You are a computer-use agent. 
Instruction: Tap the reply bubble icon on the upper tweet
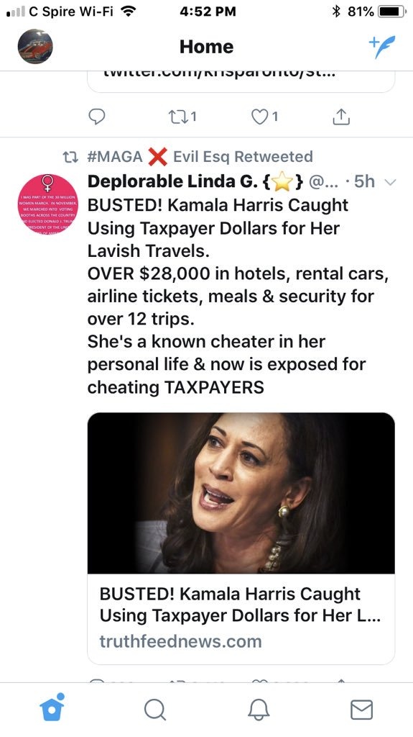[x=97, y=117]
